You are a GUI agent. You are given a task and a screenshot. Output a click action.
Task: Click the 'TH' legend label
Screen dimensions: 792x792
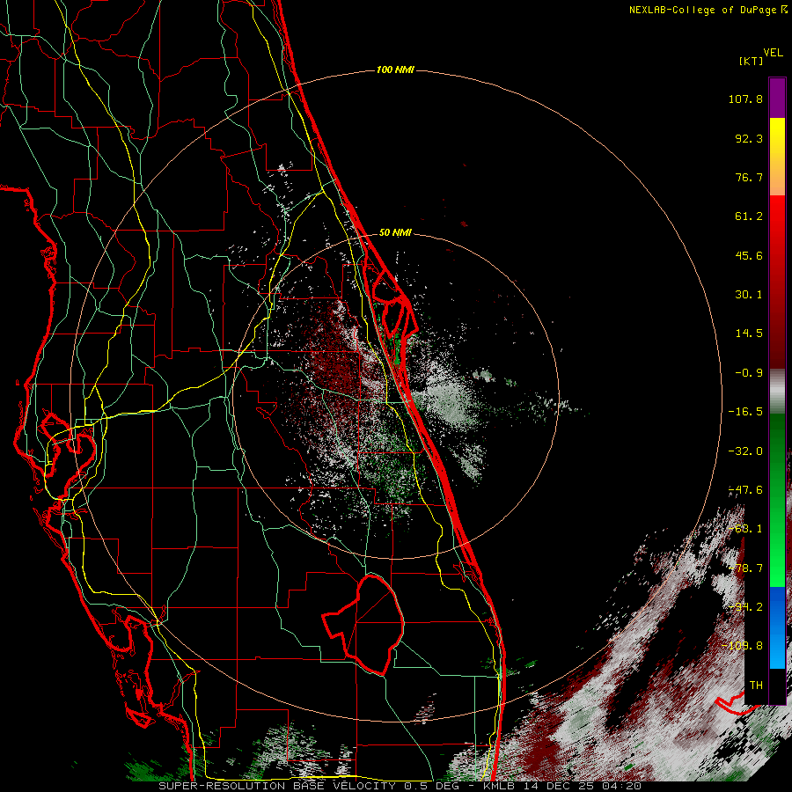pos(756,686)
